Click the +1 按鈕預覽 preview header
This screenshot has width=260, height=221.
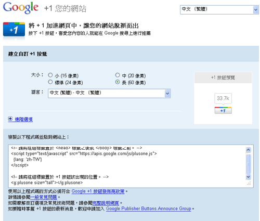pyautogui.click(x=223, y=77)
